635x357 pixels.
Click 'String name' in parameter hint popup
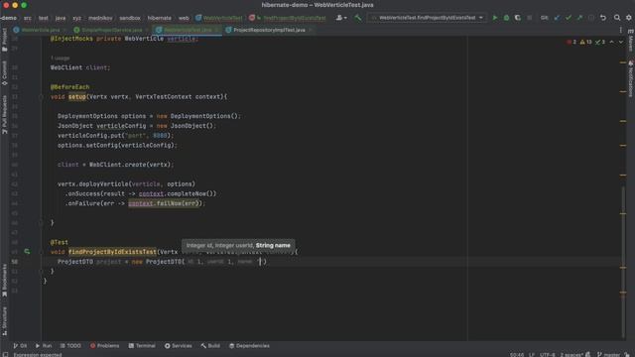point(273,245)
